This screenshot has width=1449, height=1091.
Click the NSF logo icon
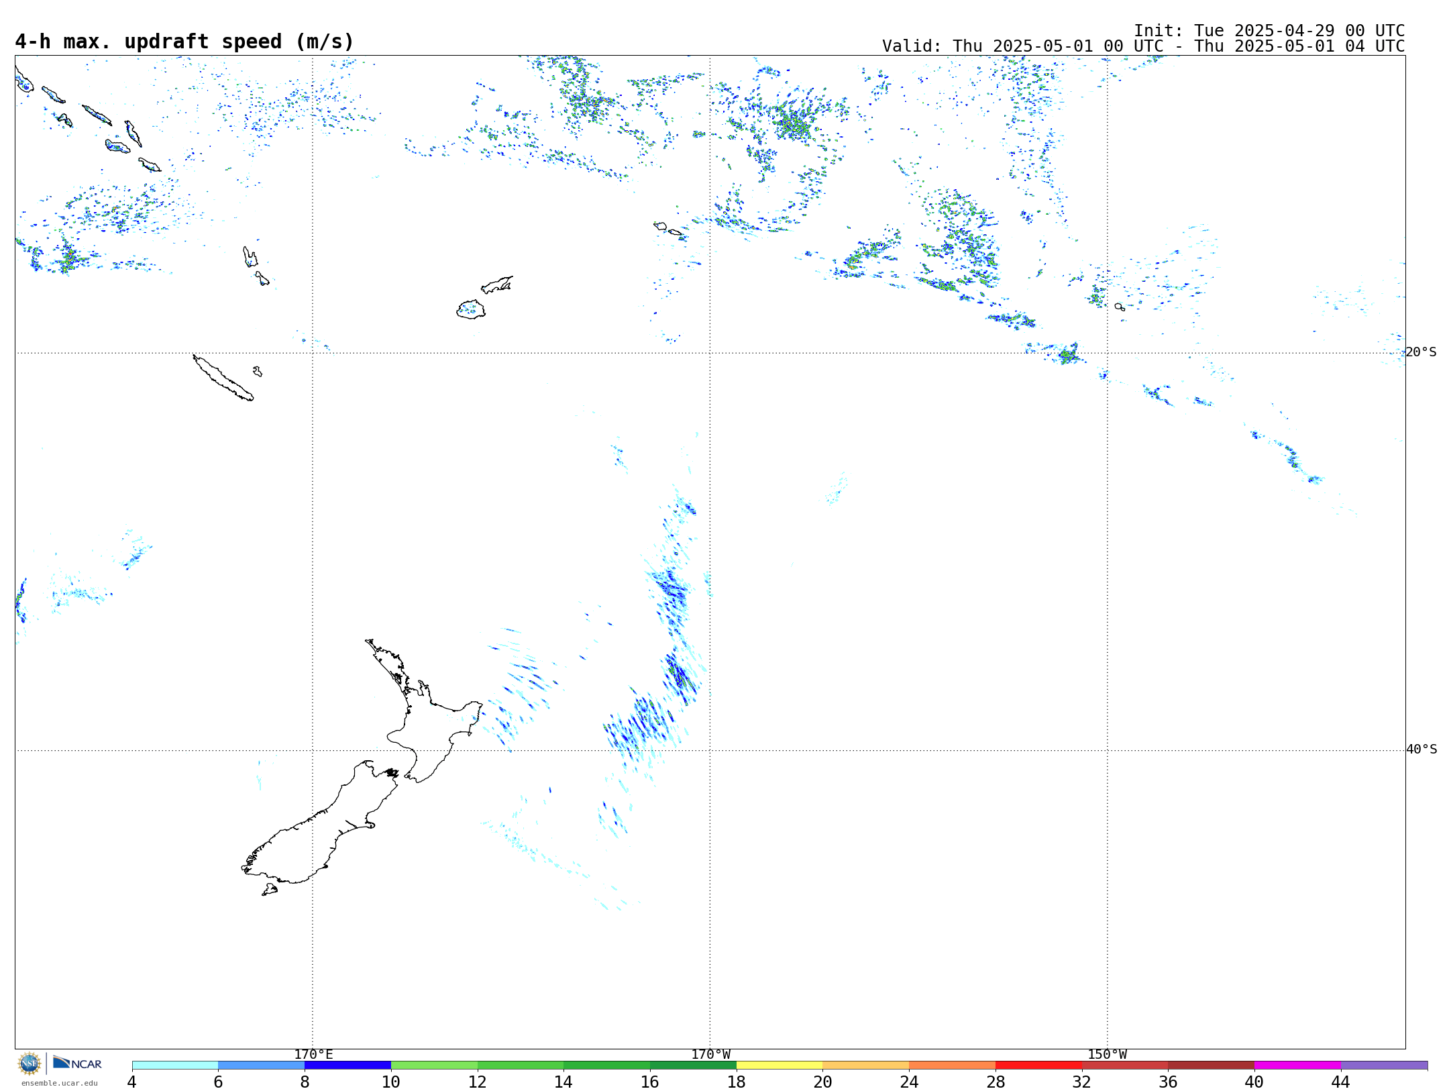(30, 1063)
